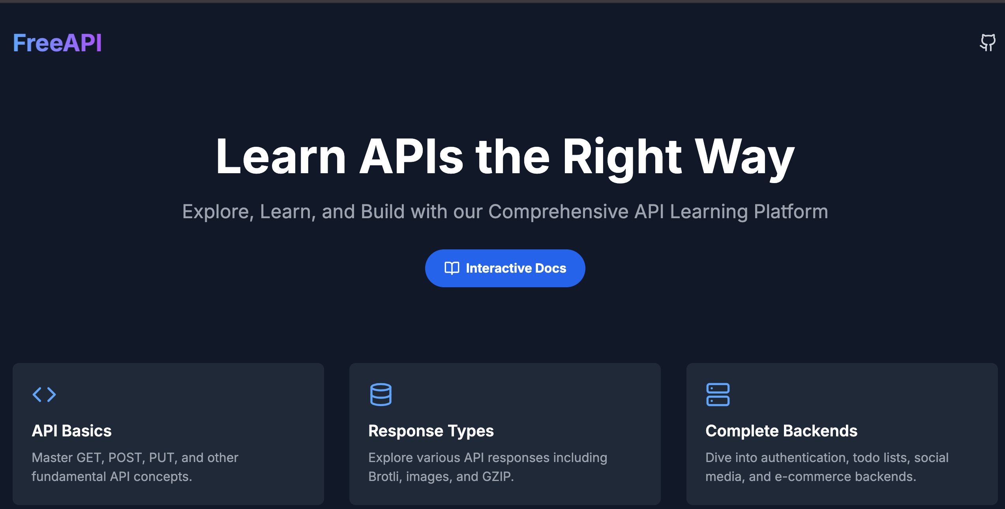Click the Response Types card title

pos(431,431)
